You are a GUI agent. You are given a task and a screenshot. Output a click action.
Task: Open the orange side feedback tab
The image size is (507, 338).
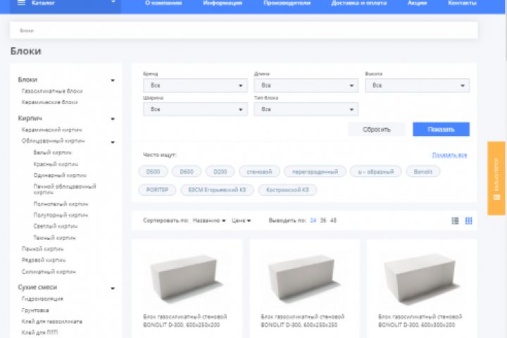click(x=496, y=178)
